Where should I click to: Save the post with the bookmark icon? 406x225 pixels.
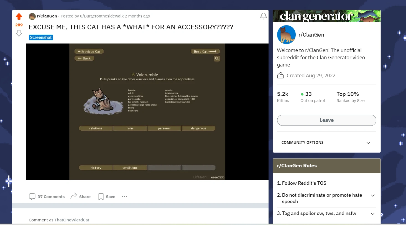click(x=101, y=196)
